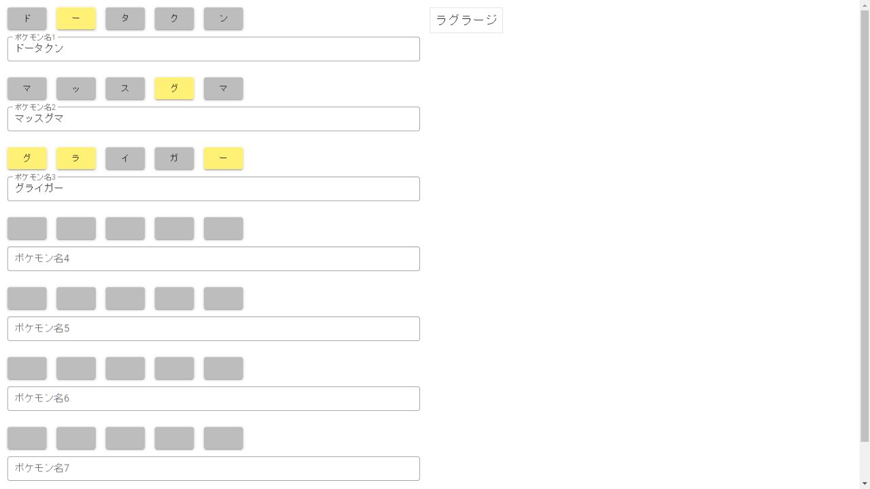Click the first blank tile above ポケモン名4
The image size is (870, 489).
[x=27, y=229]
